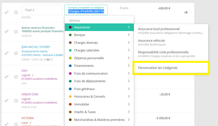Click STRIPE - CARTE DE CRÉDIT description

[37, 60]
